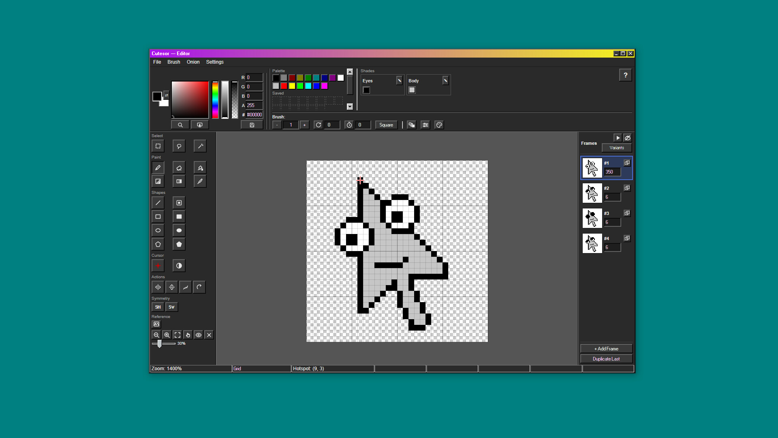
Task: Click the Square brush shape button
Action: 386,125
